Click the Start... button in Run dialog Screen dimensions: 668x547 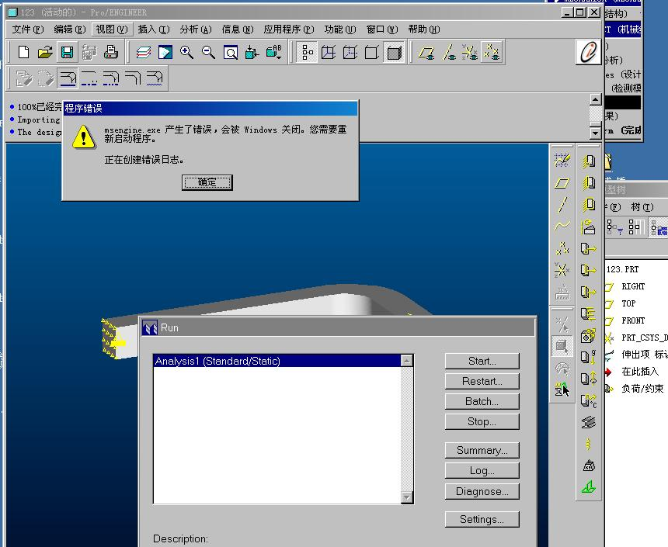point(482,361)
